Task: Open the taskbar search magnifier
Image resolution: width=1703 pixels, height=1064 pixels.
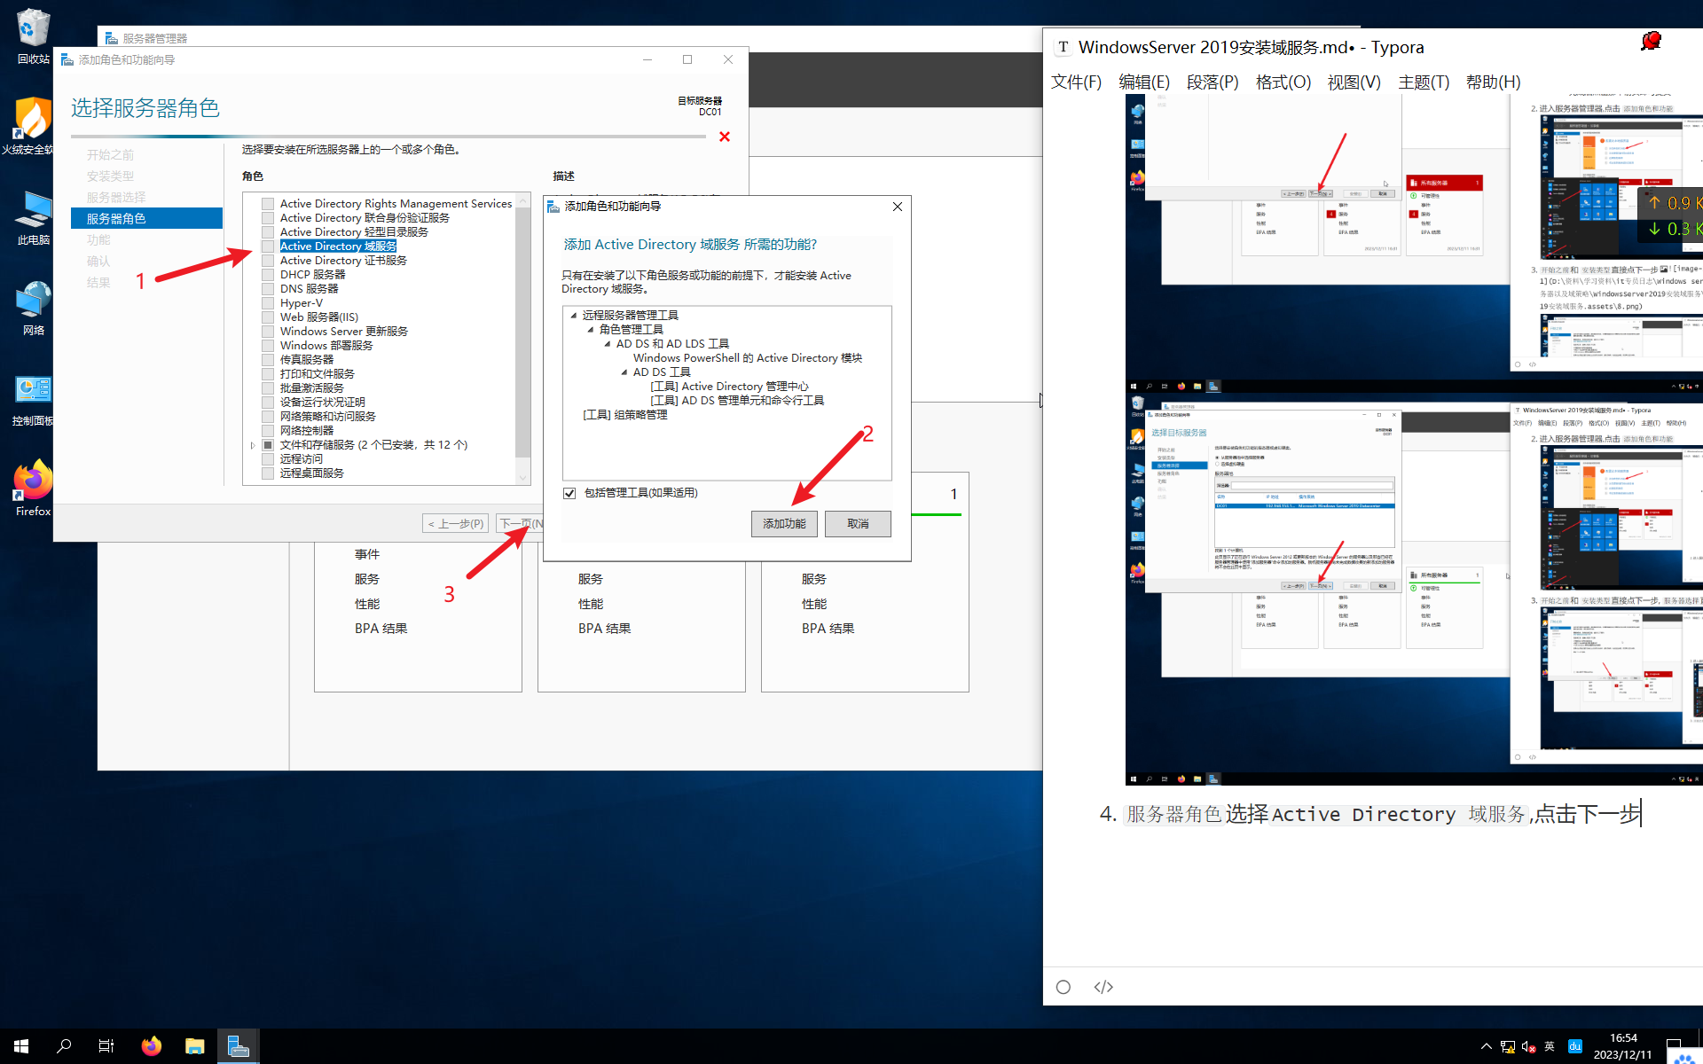Action: 64,1046
